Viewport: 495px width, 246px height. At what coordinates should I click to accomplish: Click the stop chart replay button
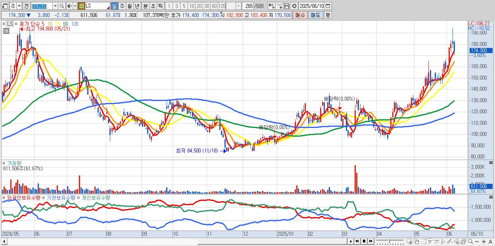(364, 241)
